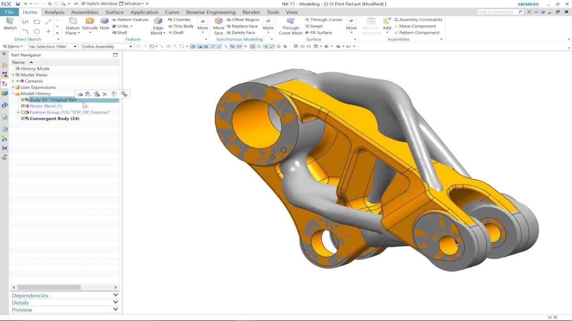Switch to the Assemblies tab

[x=84, y=12]
